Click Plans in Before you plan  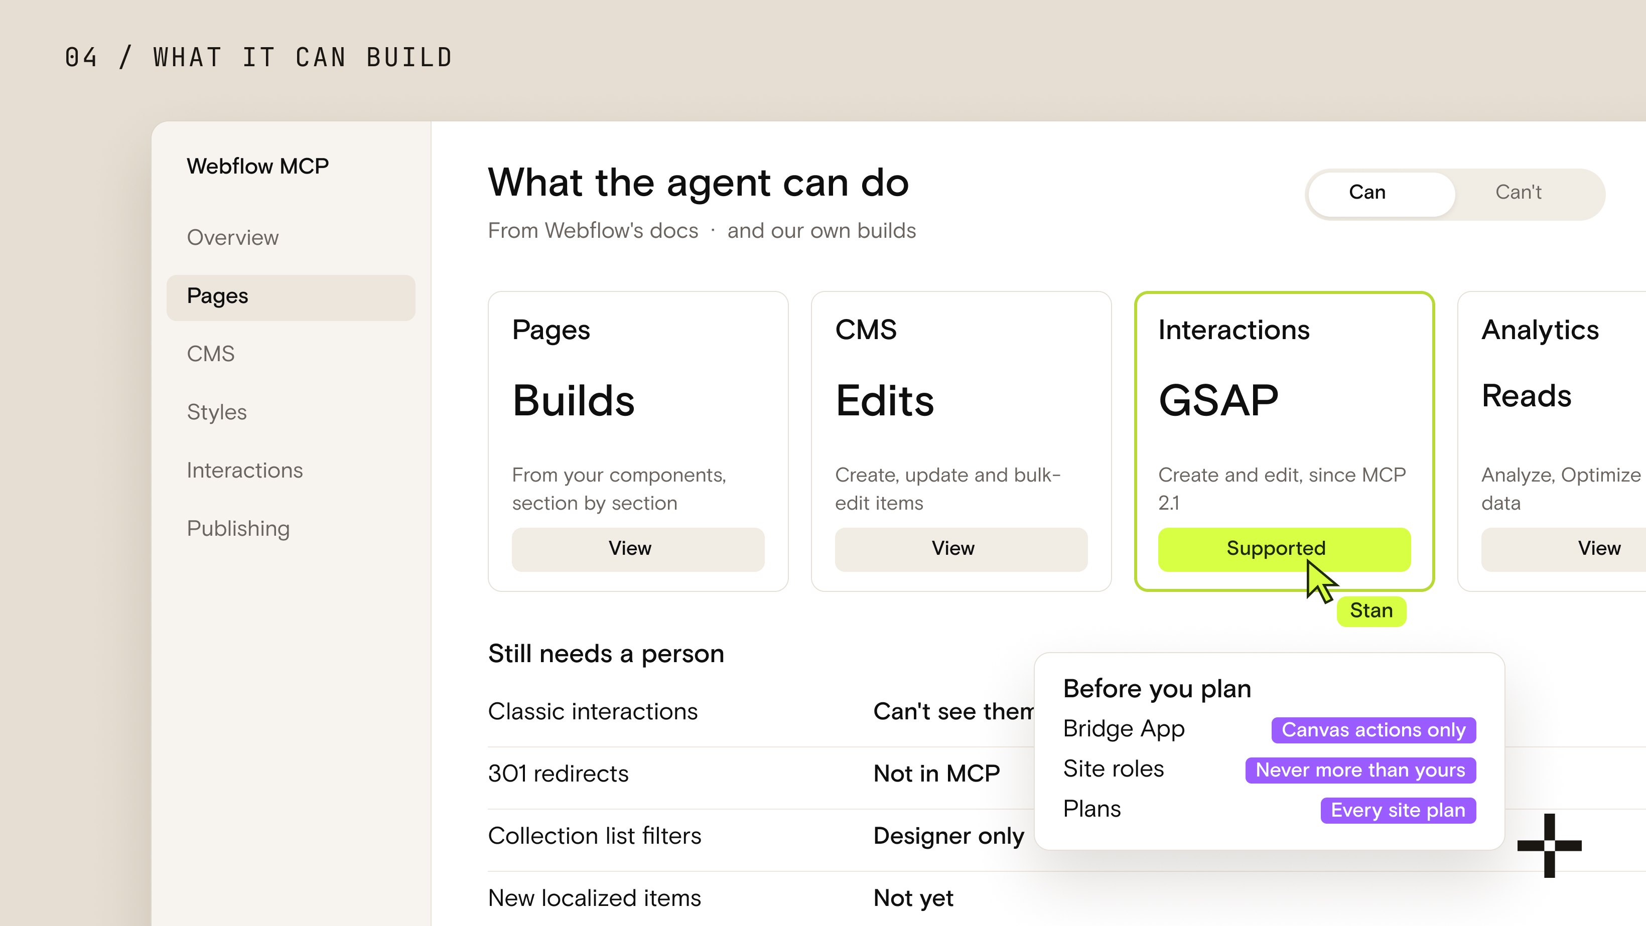click(1092, 809)
